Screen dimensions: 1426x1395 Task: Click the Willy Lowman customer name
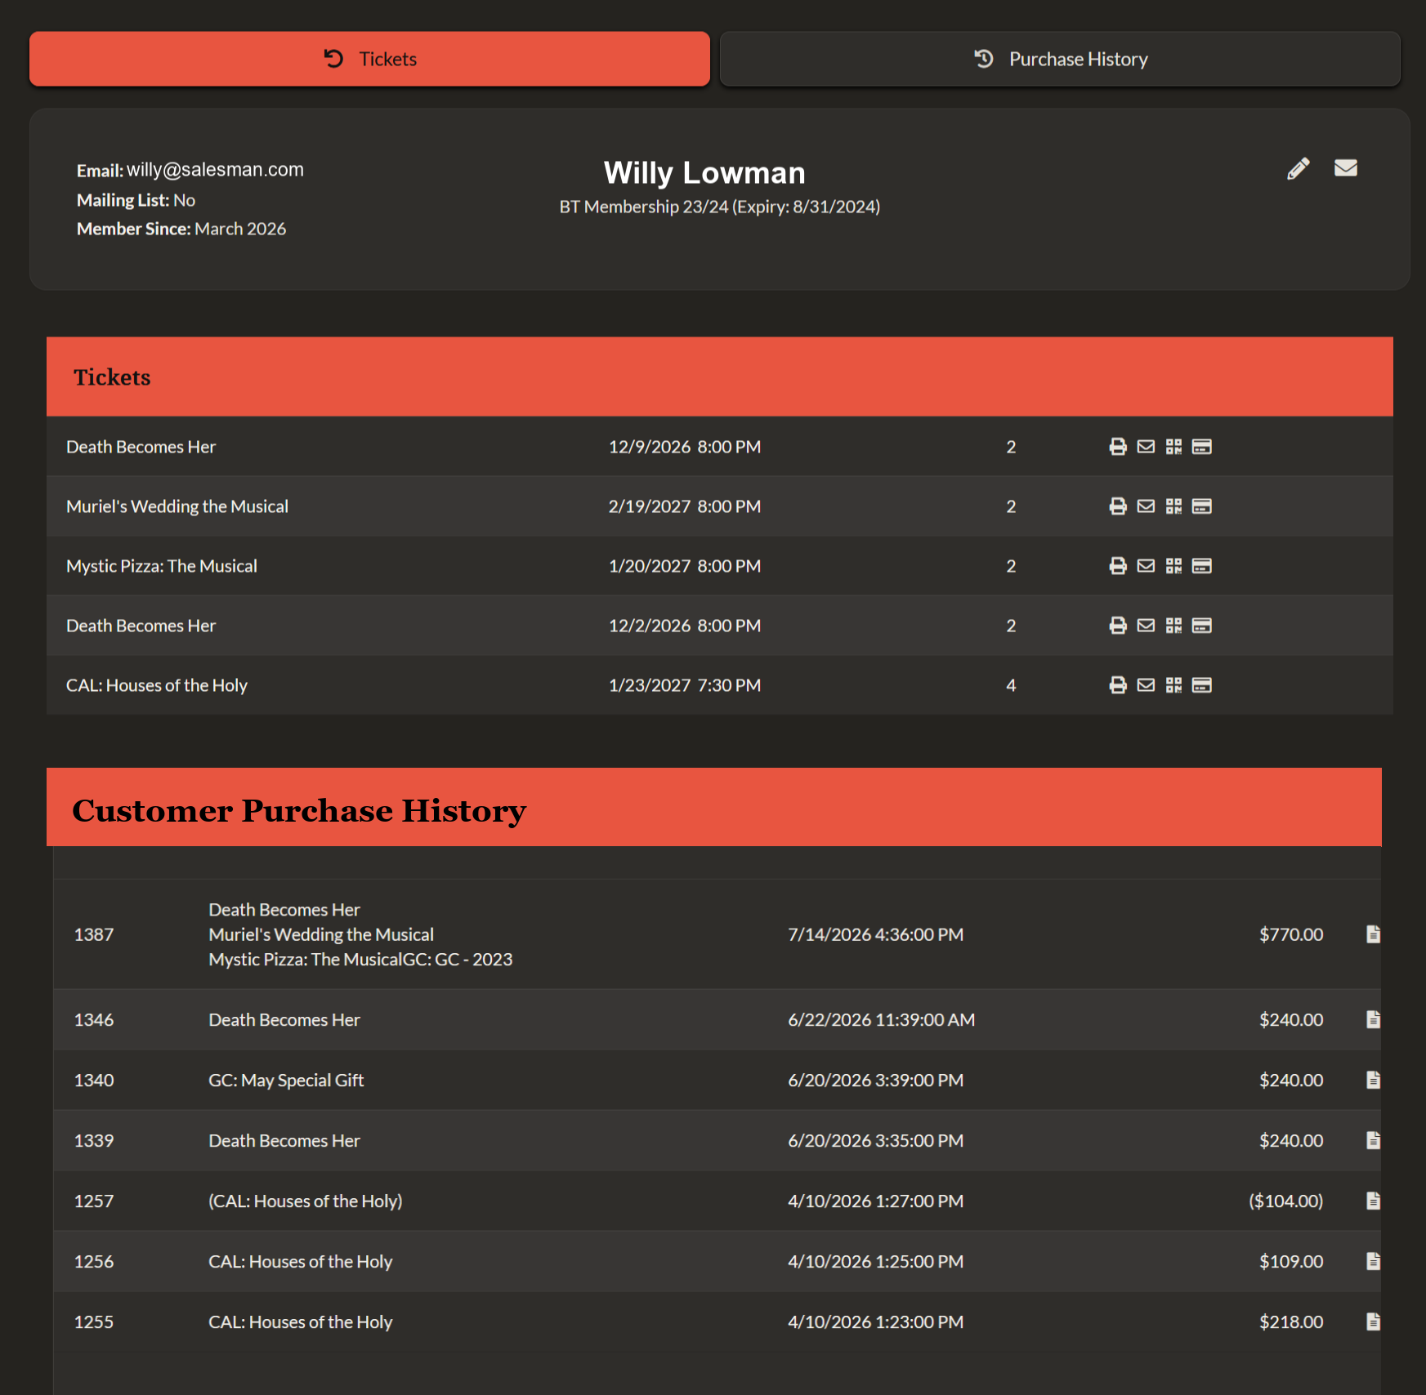point(704,172)
